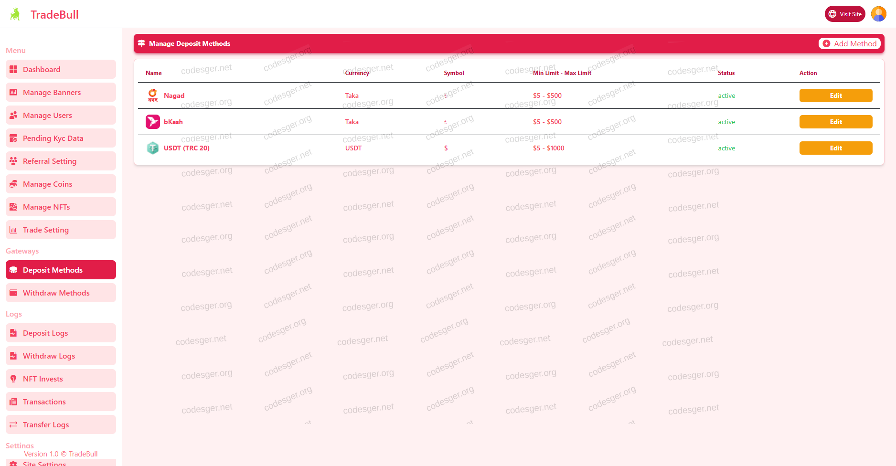Click the Manage Users people icon

click(13, 116)
